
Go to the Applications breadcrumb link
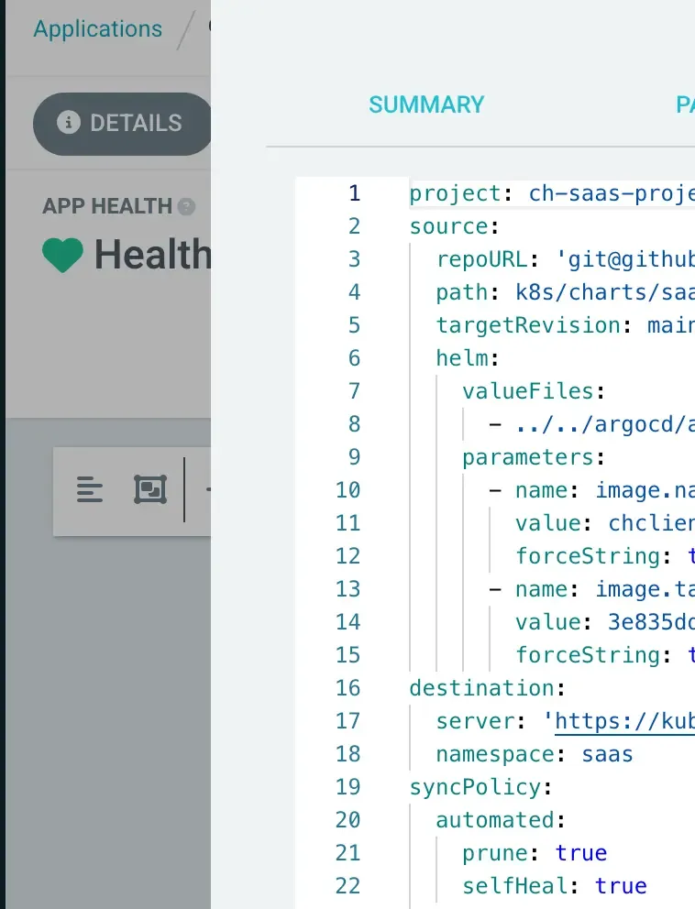97,28
